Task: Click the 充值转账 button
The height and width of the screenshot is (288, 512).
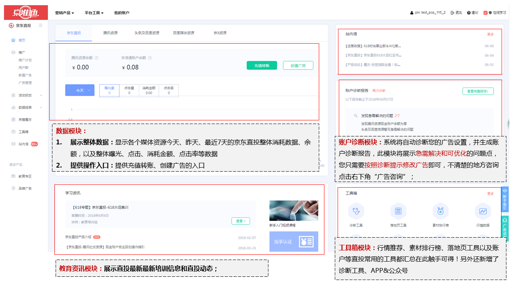Action: [262, 66]
